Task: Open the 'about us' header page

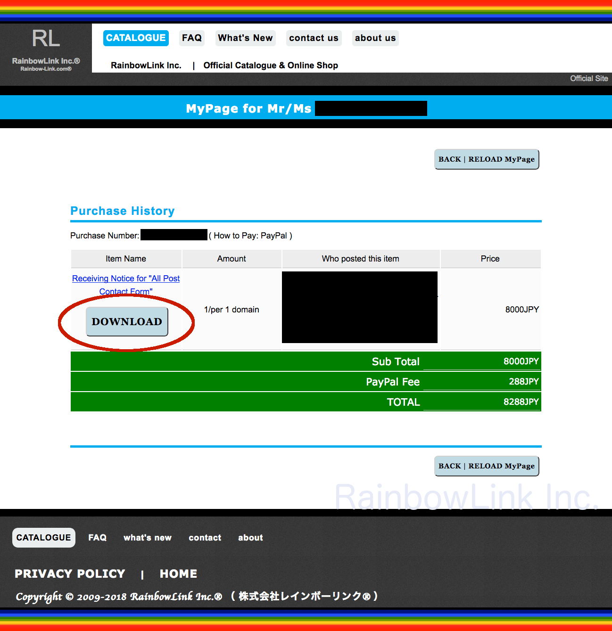Action: point(375,38)
